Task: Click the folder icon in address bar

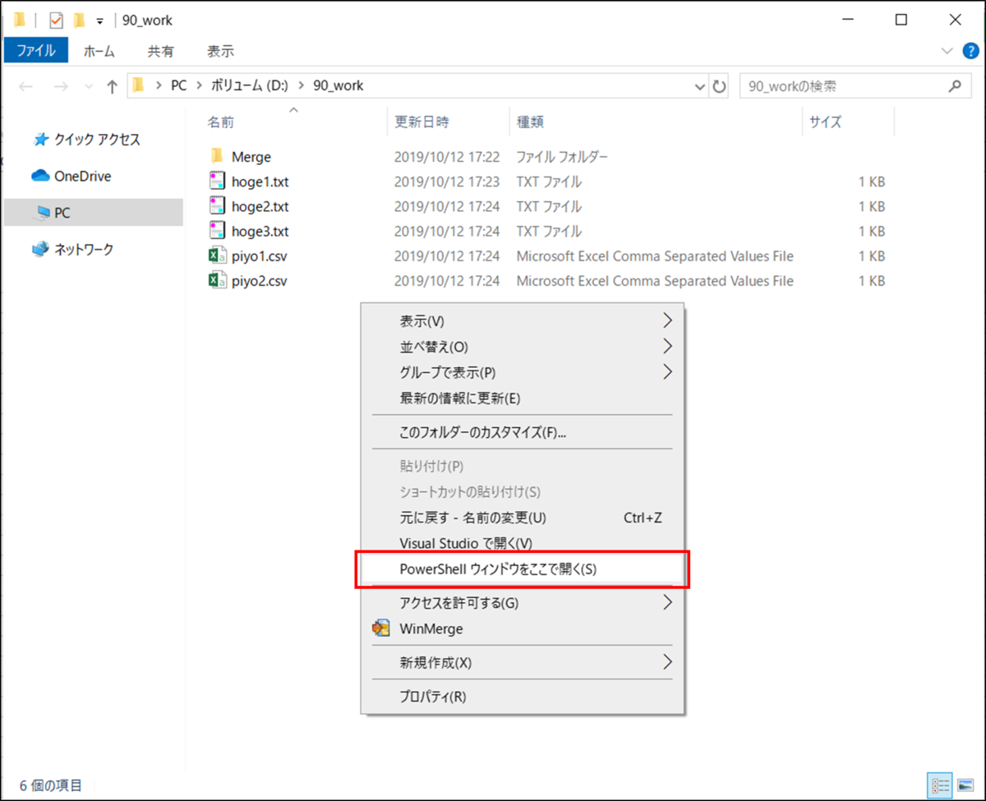Action: coord(139,85)
